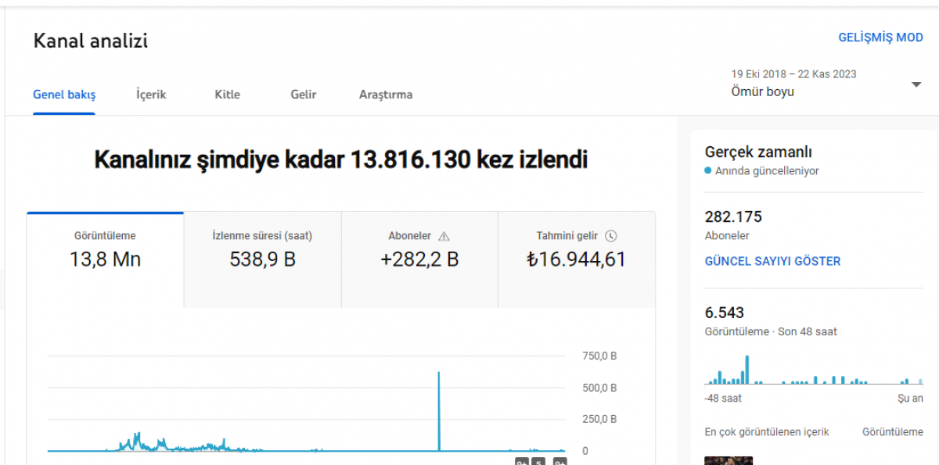This screenshot has width=939, height=465.
Task: Click the date range dropdown arrow
Action: pyautogui.click(x=916, y=84)
